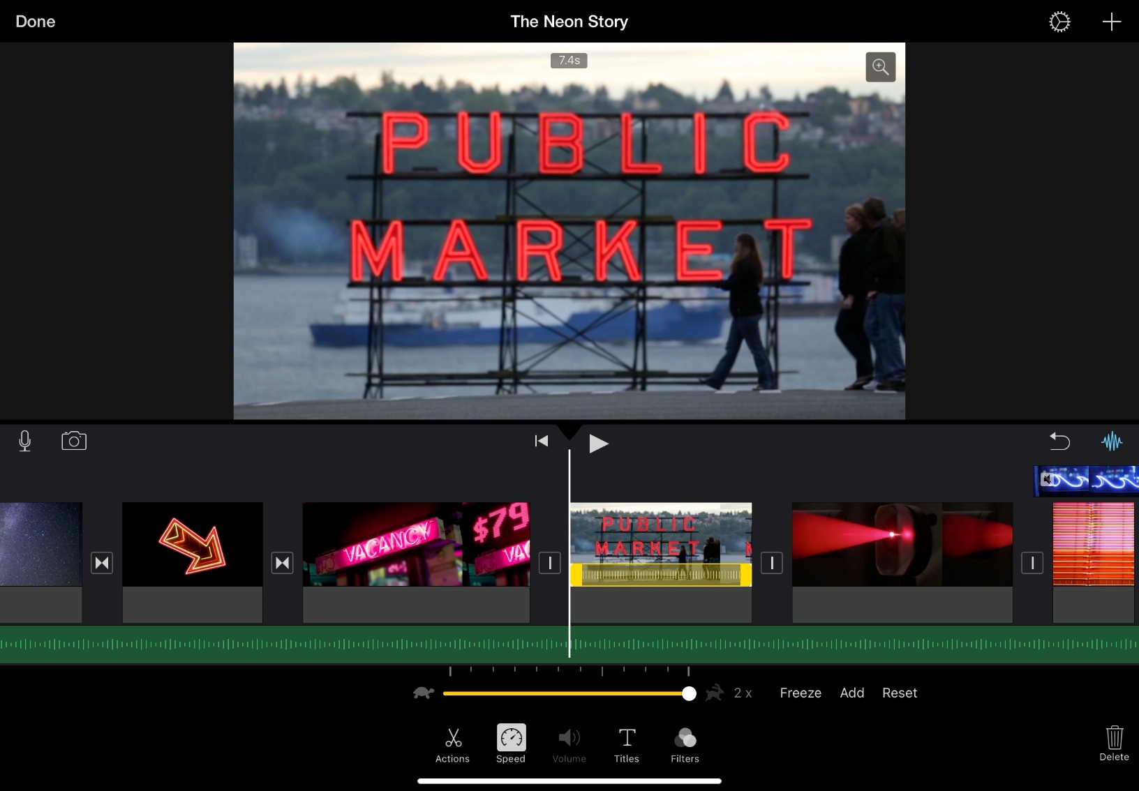The image size is (1139, 791).
Task: Open transition between arrow and Vacancy clips
Action: (x=283, y=563)
